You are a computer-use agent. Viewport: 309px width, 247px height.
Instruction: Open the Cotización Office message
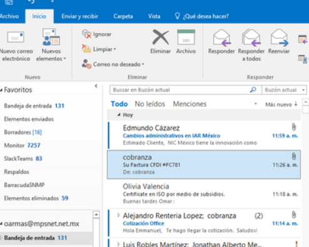click(205, 223)
